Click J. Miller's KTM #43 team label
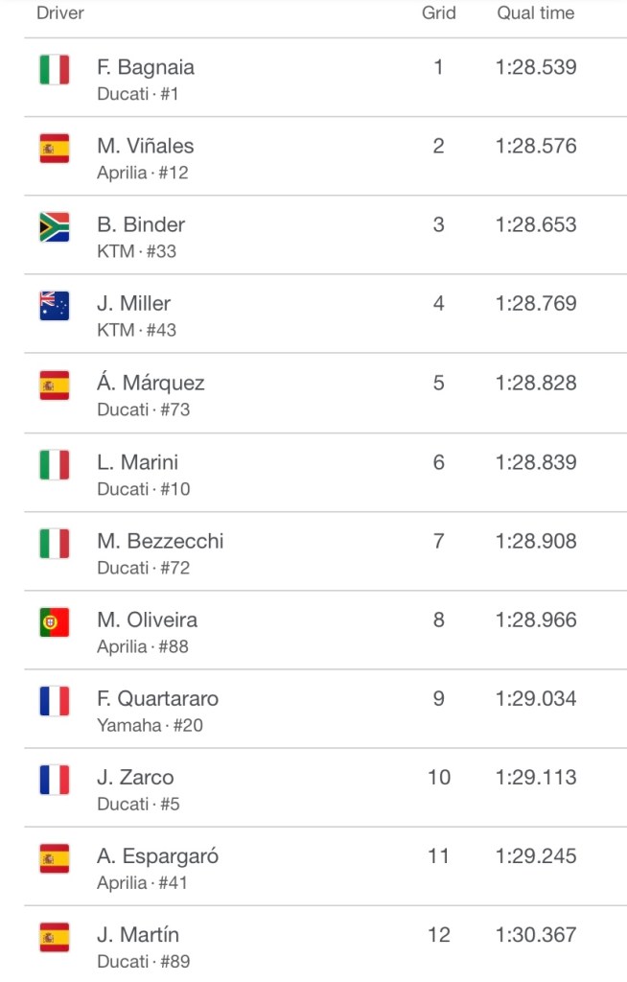 (136, 330)
